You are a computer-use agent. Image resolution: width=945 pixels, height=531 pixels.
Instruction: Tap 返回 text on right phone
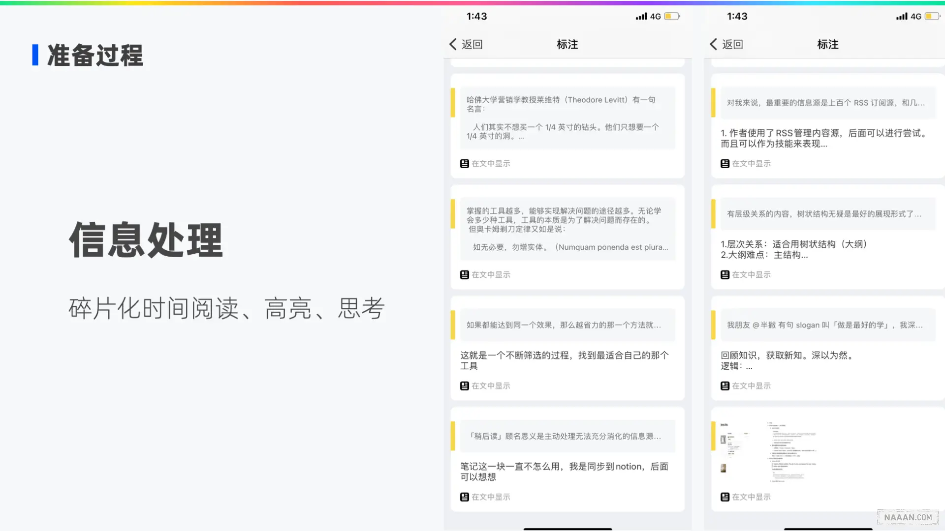pos(732,44)
